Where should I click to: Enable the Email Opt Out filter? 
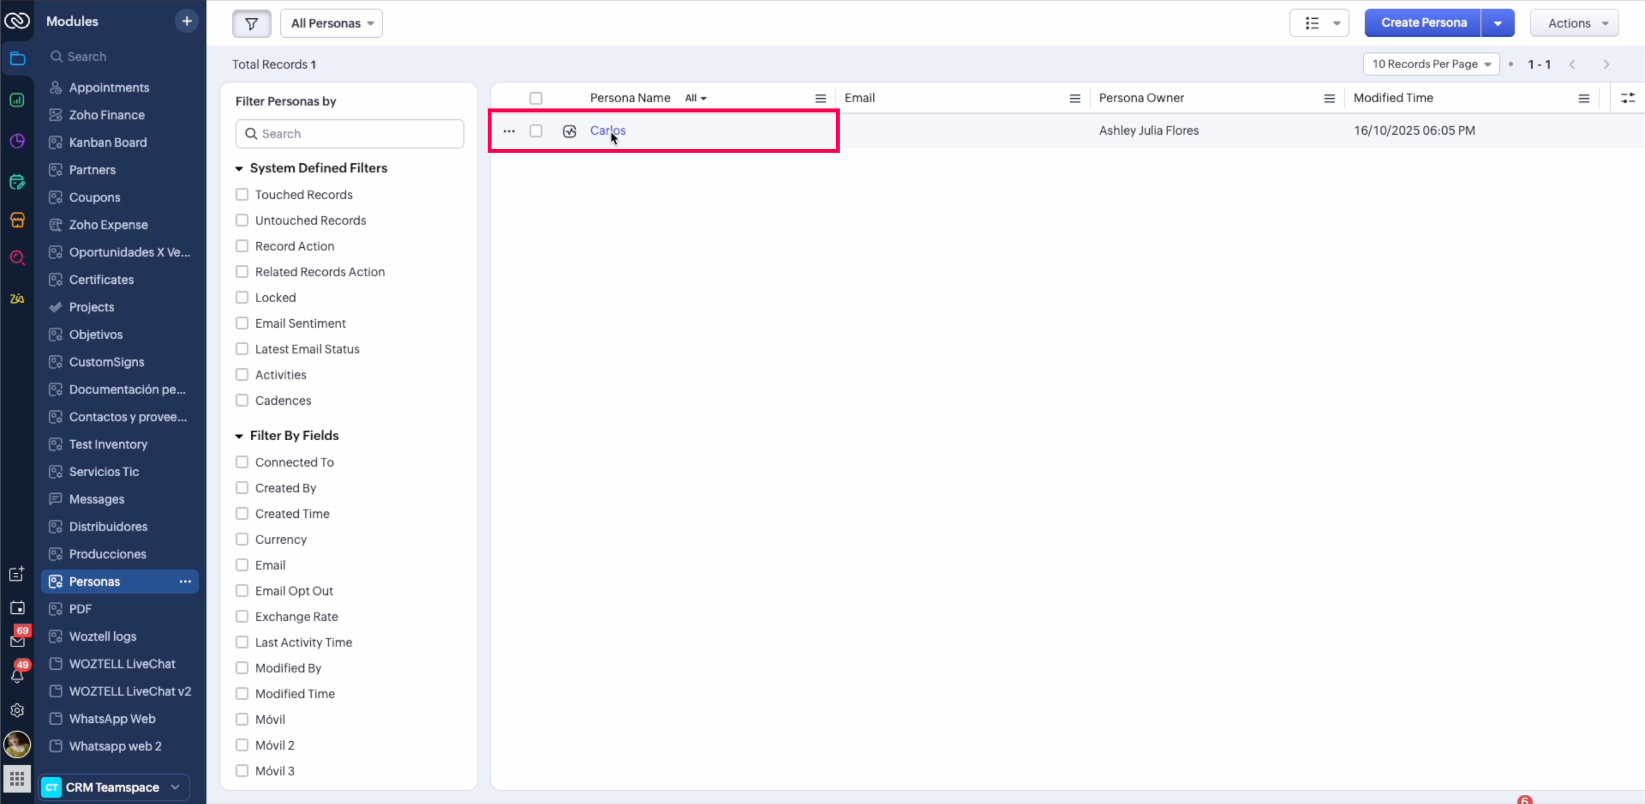coord(242,590)
